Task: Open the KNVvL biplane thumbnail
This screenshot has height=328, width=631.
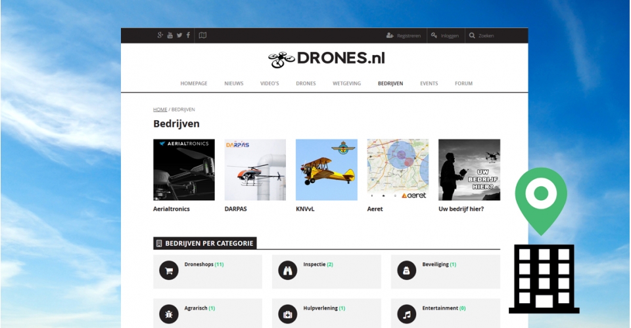Action: [x=327, y=170]
